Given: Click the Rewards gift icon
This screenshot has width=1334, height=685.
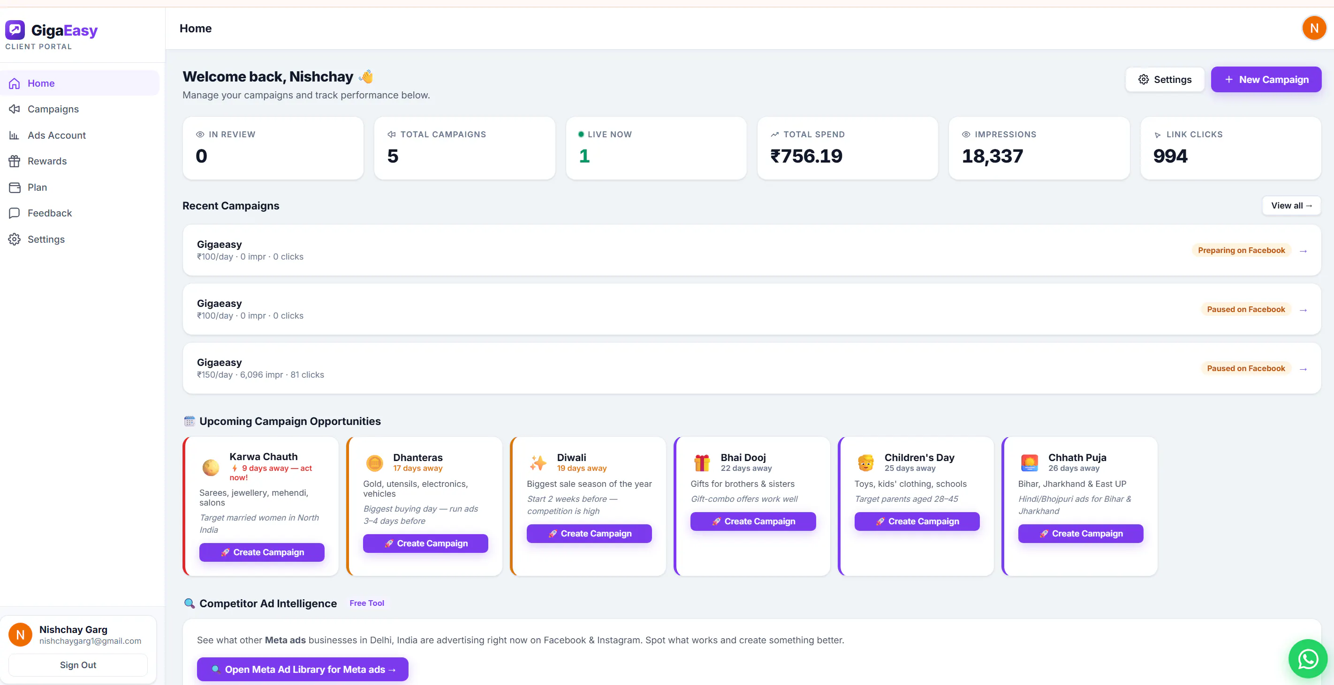Looking at the screenshot, I should pyautogui.click(x=15, y=161).
